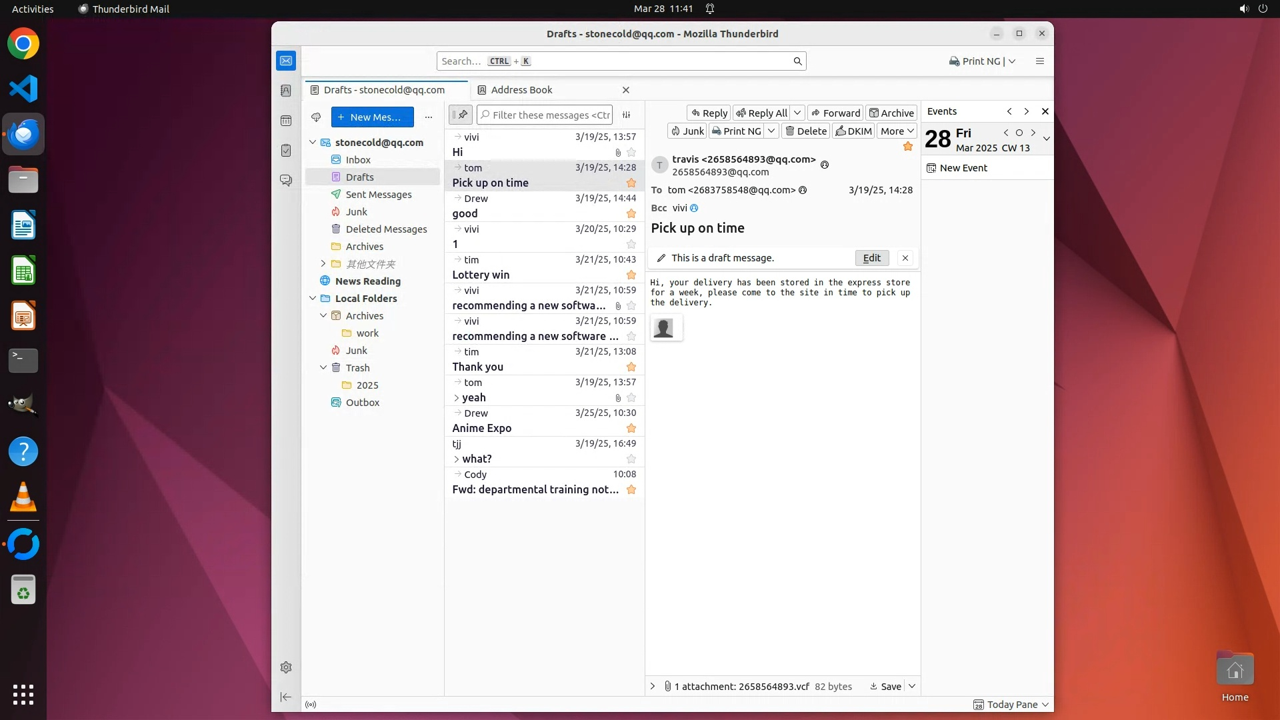Open the settings gear in spaces toolbar
The image size is (1280, 720).
[286, 667]
